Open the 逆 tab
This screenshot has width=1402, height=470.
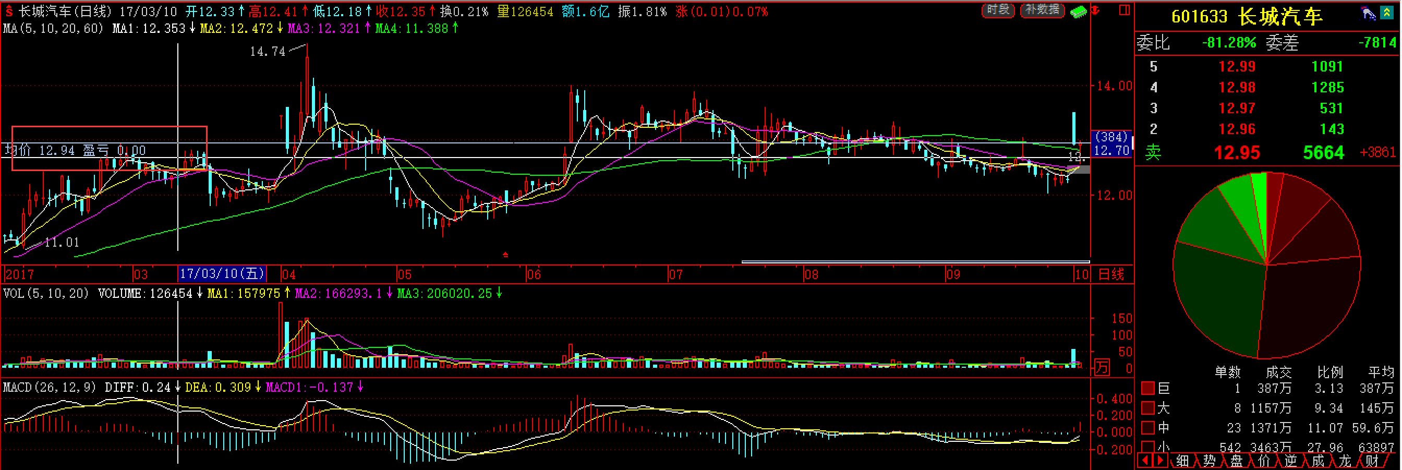(1291, 461)
